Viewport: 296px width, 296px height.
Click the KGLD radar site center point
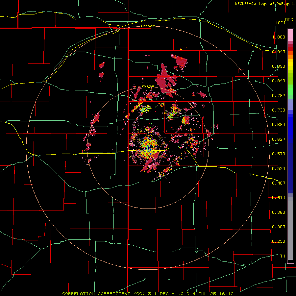point(148,147)
